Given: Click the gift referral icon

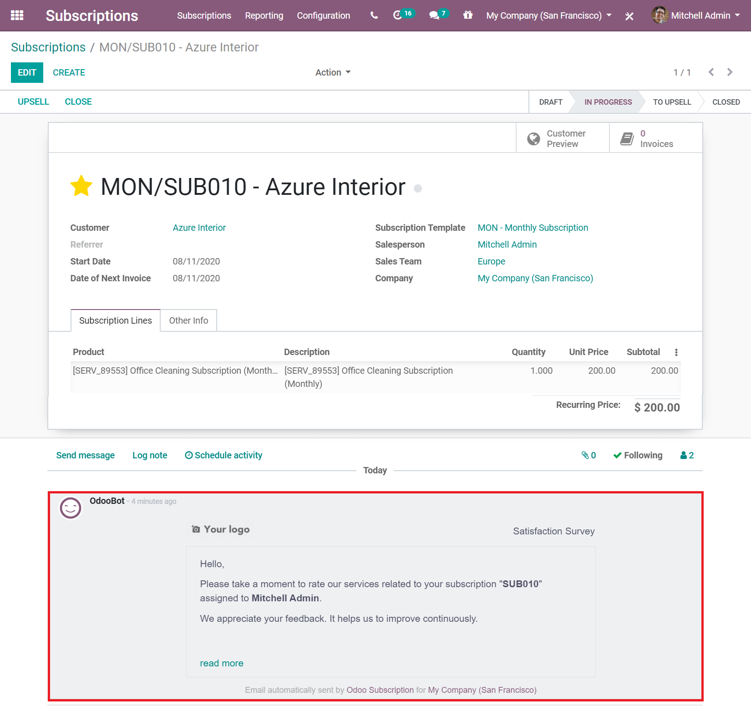Looking at the screenshot, I should click(x=467, y=15).
